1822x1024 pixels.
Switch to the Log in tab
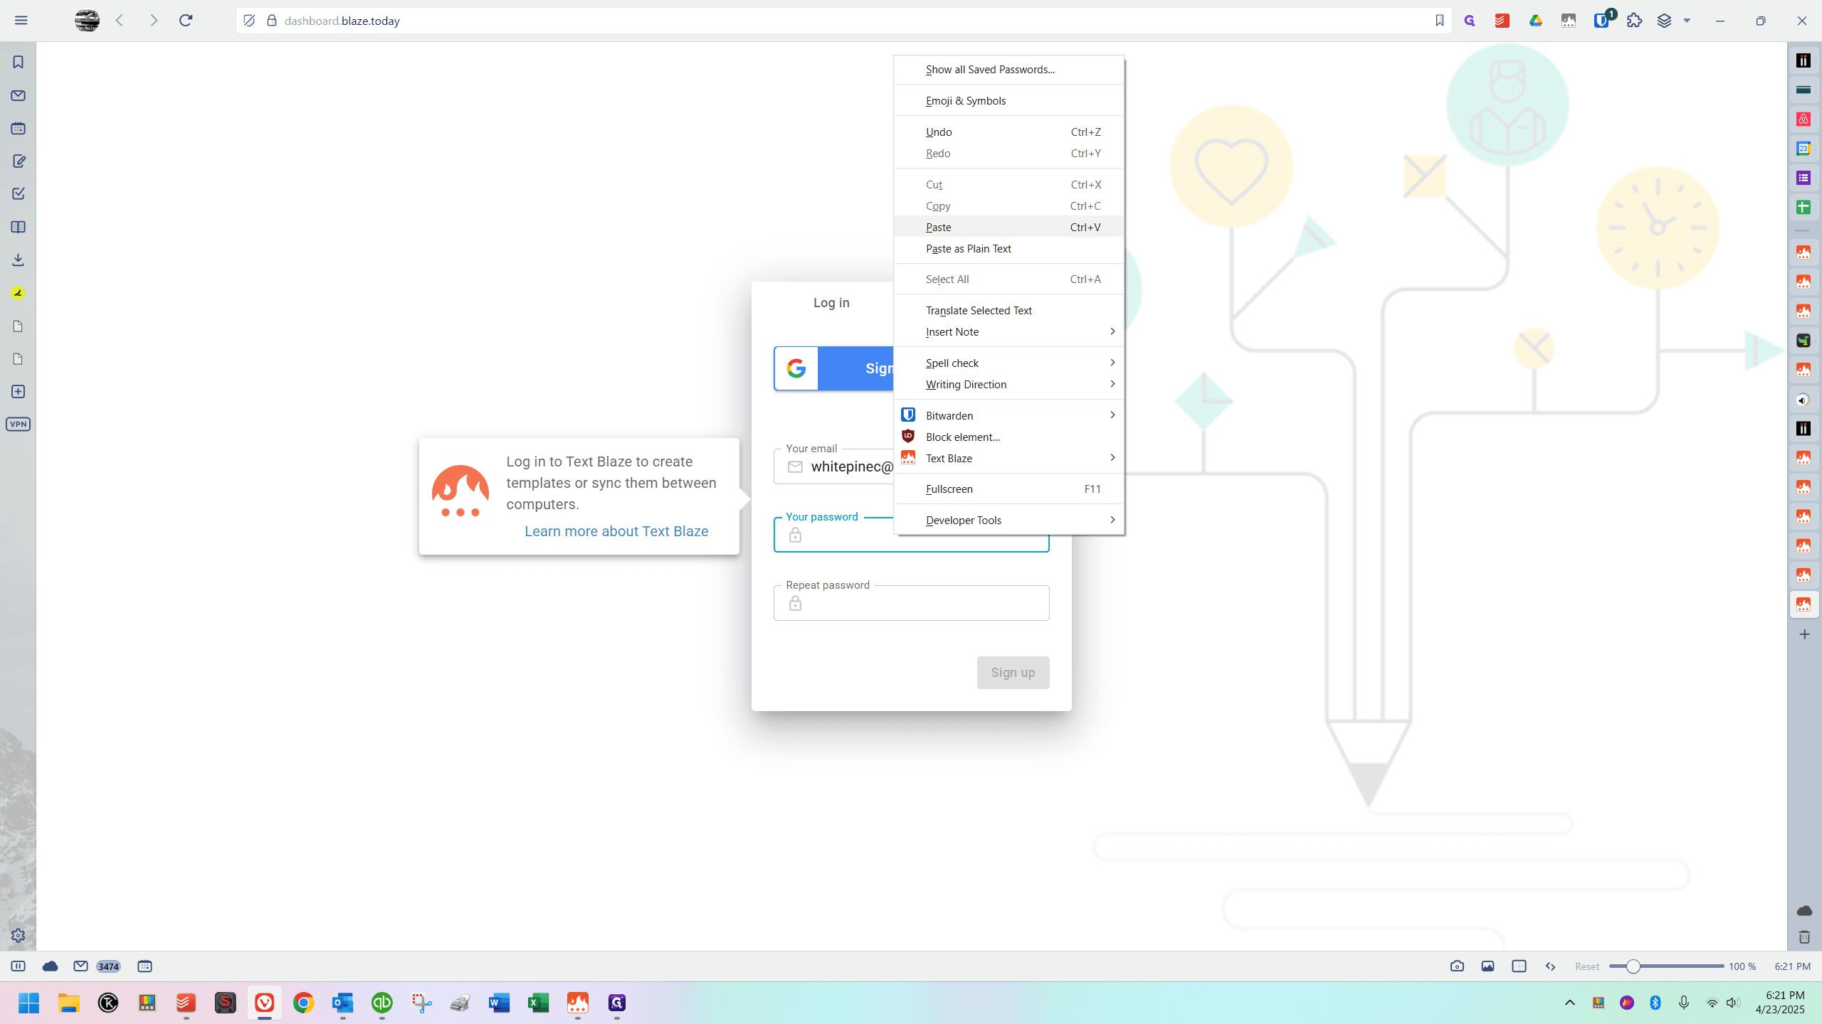click(x=831, y=302)
